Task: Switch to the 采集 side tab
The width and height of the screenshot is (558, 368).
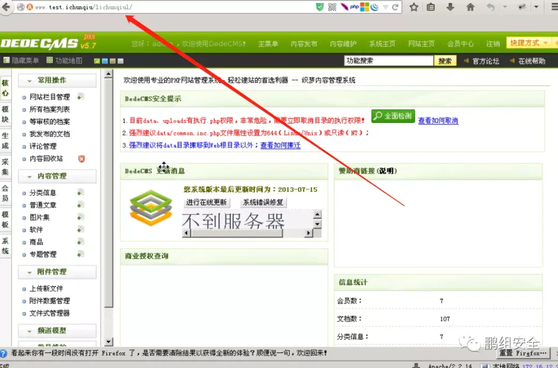Action: tap(5, 167)
